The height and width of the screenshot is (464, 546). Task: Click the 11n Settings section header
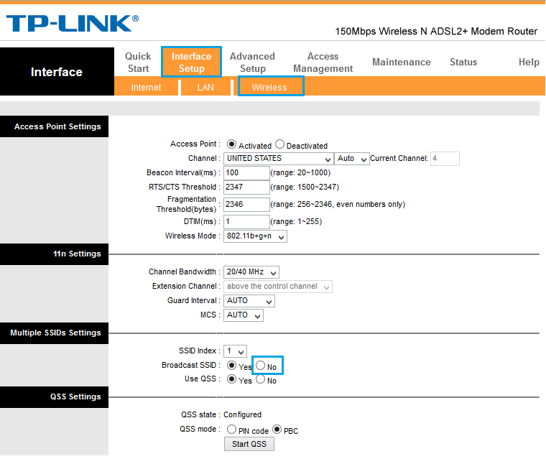(x=55, y=254)
